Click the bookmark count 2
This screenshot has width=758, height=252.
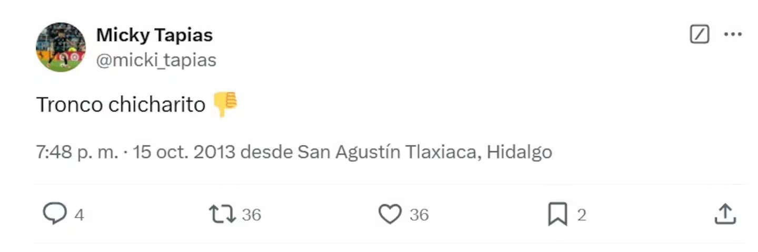click(582, 215)
